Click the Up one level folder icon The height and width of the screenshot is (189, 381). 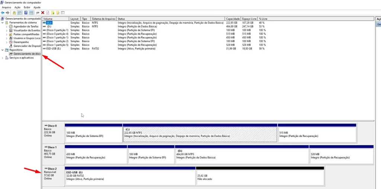(x=14, y=13)
